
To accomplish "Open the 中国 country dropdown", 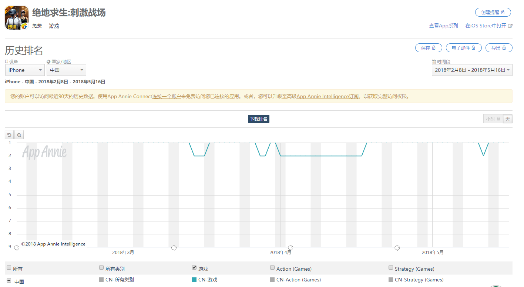I will (x=66, y=70).
